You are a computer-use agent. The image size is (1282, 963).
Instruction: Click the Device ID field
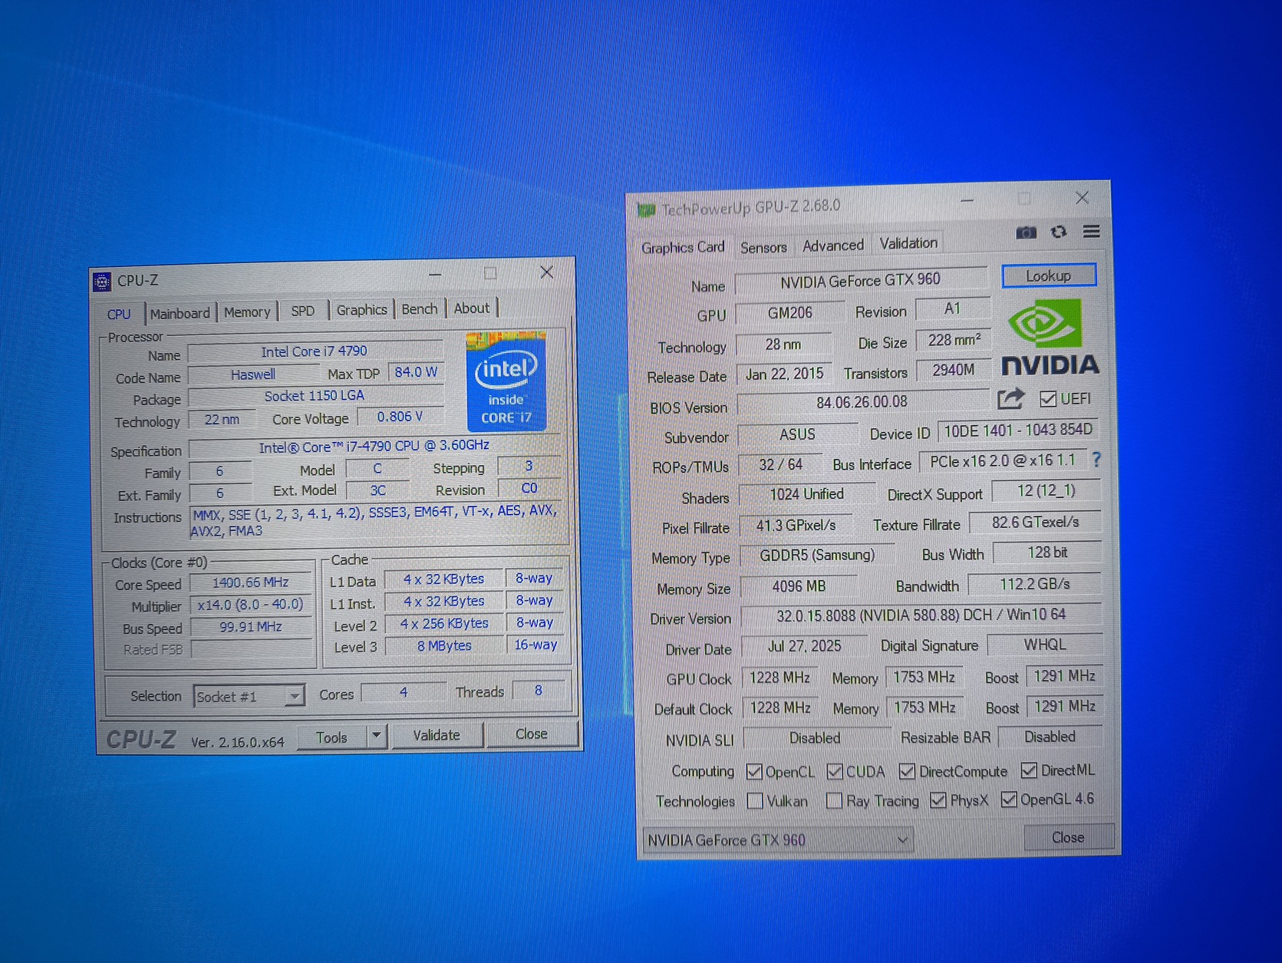(x=1018, y=430)
